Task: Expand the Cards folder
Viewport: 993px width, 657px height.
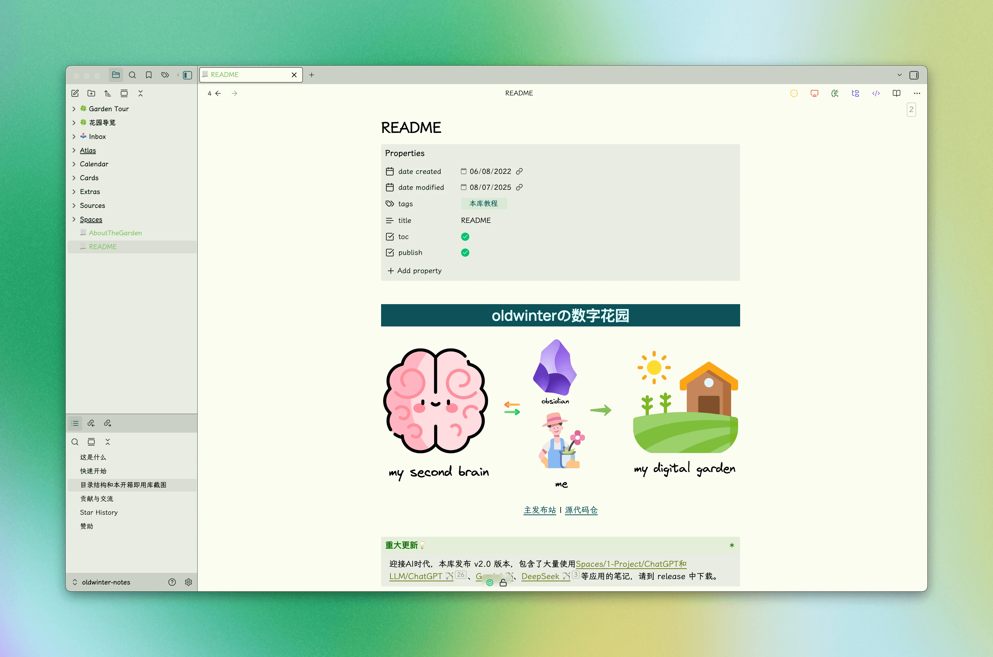Action: (x=74, y=178)
